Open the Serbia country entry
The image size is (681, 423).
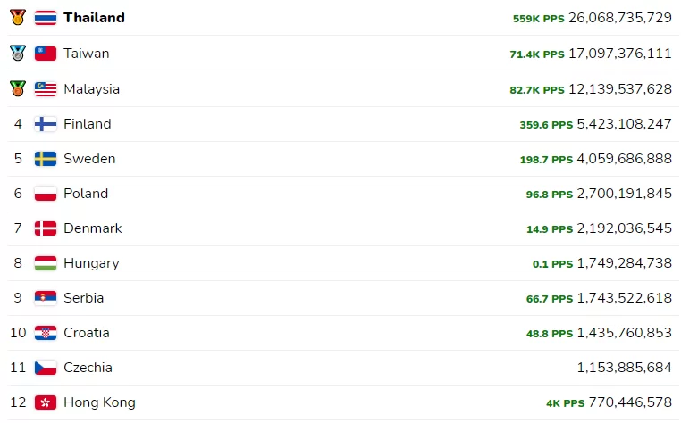pos(83,298)
